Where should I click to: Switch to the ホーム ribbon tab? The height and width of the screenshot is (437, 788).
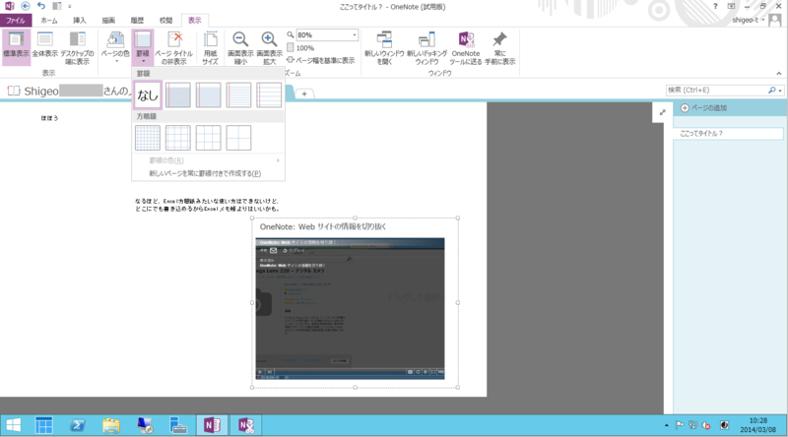coord(48,20)
